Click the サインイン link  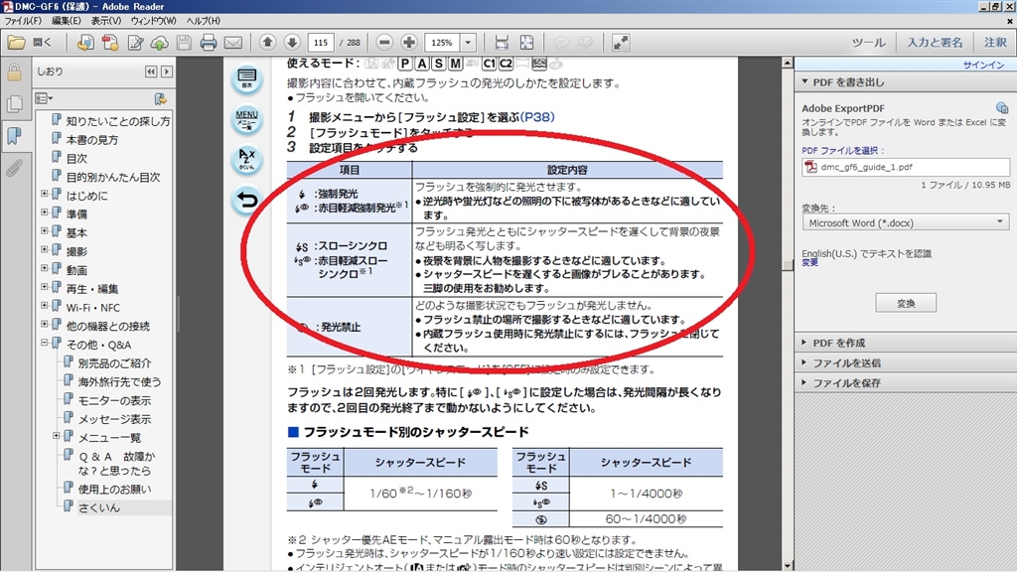point(983,65)
